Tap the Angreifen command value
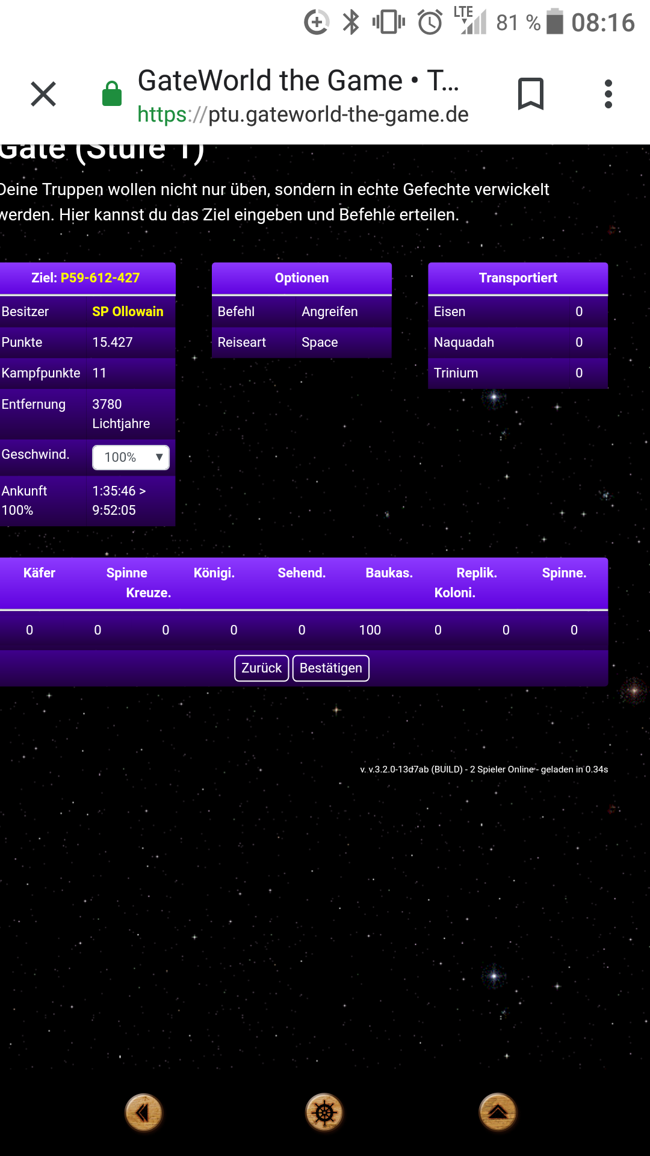The height and width of the screenshot is (1156, 650). click(x=329, y=311)
